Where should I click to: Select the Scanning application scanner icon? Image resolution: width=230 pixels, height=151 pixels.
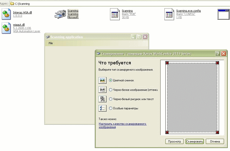(60, 14)
